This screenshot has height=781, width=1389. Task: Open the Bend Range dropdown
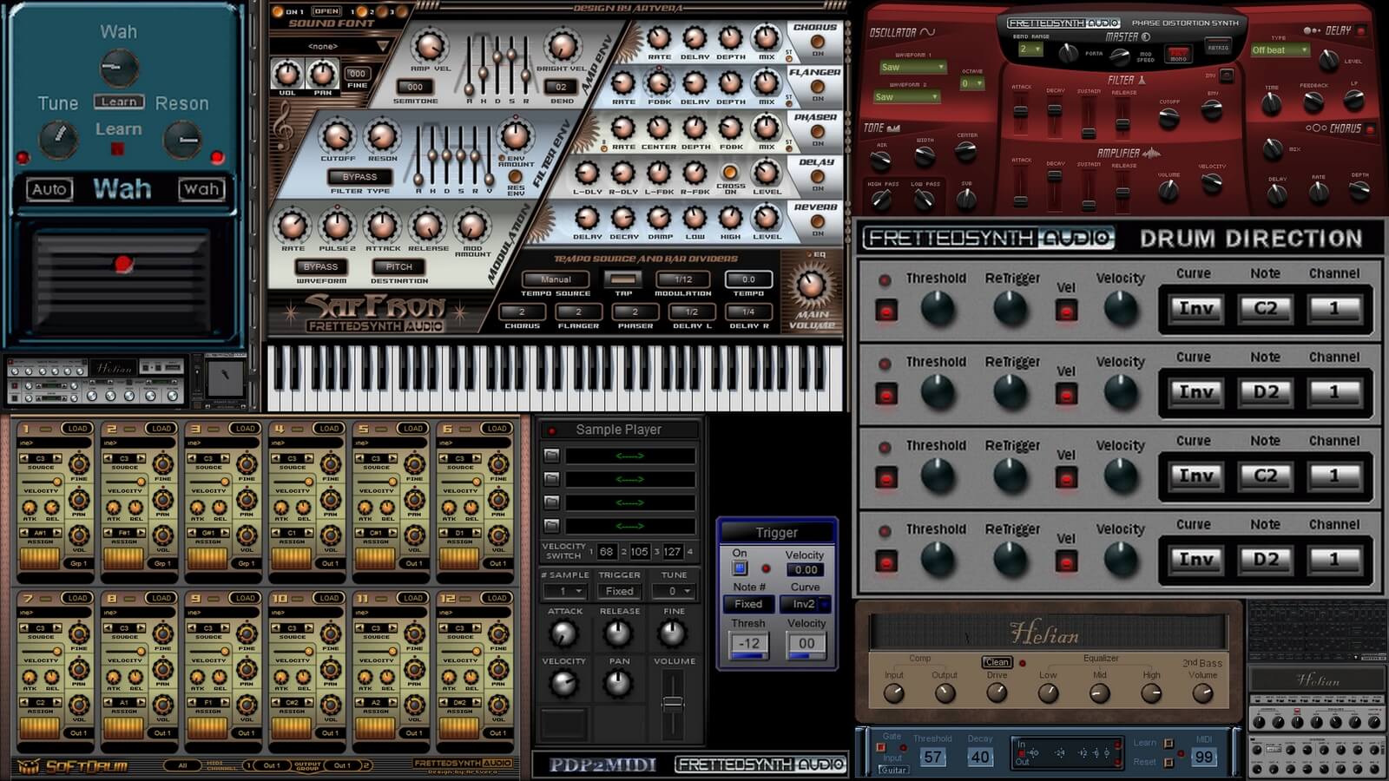coord(1030,49)
